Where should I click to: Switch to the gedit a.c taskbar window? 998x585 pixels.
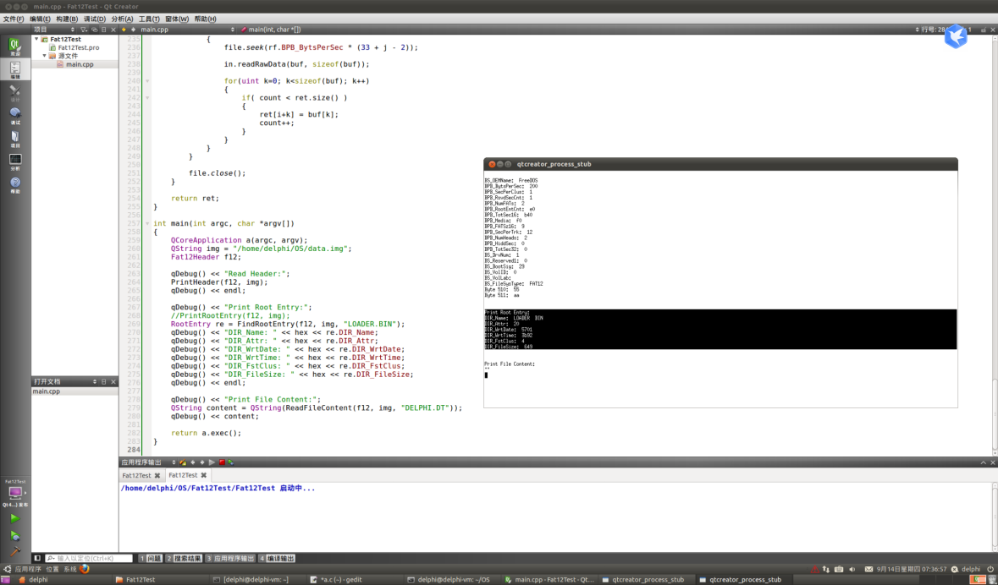pos(339,580)
